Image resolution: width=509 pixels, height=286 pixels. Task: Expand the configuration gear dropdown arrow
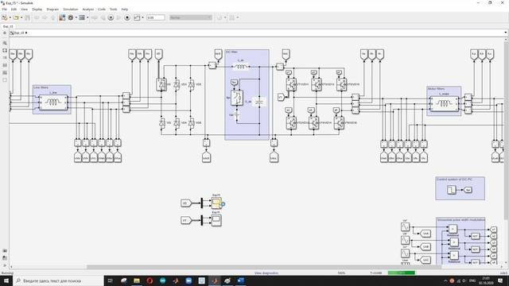(x=76, y=17)
